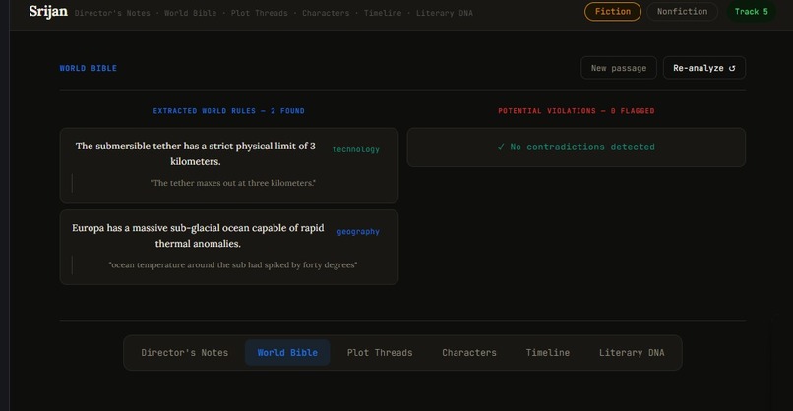Select the submersible tether rule card

pos(228,165)
